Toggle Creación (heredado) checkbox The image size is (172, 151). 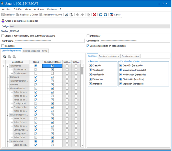121,65
